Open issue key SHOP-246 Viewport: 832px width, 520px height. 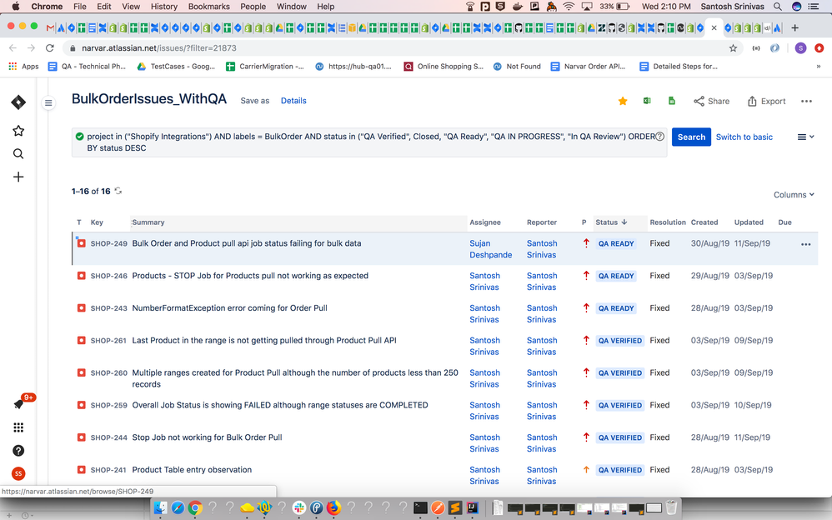[x=108, y=276]
